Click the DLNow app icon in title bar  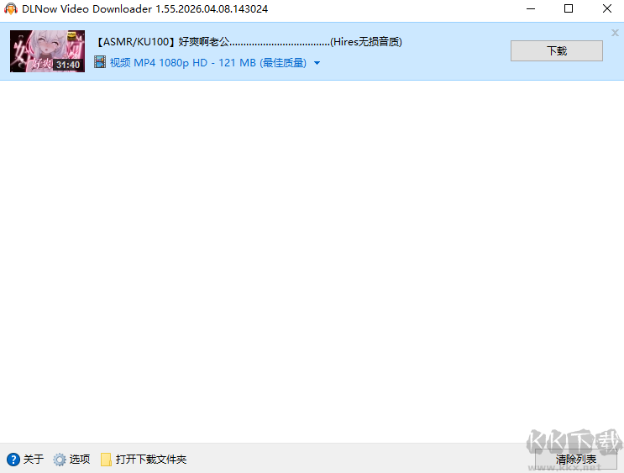click(11, 8)
